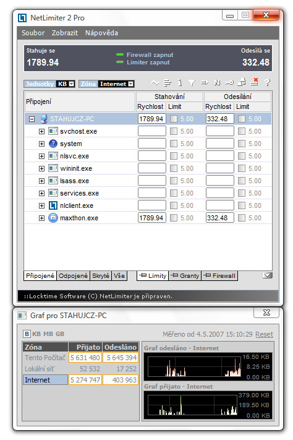
Task: Expand the nlsvc.exe node
Action: click(41, 156)
